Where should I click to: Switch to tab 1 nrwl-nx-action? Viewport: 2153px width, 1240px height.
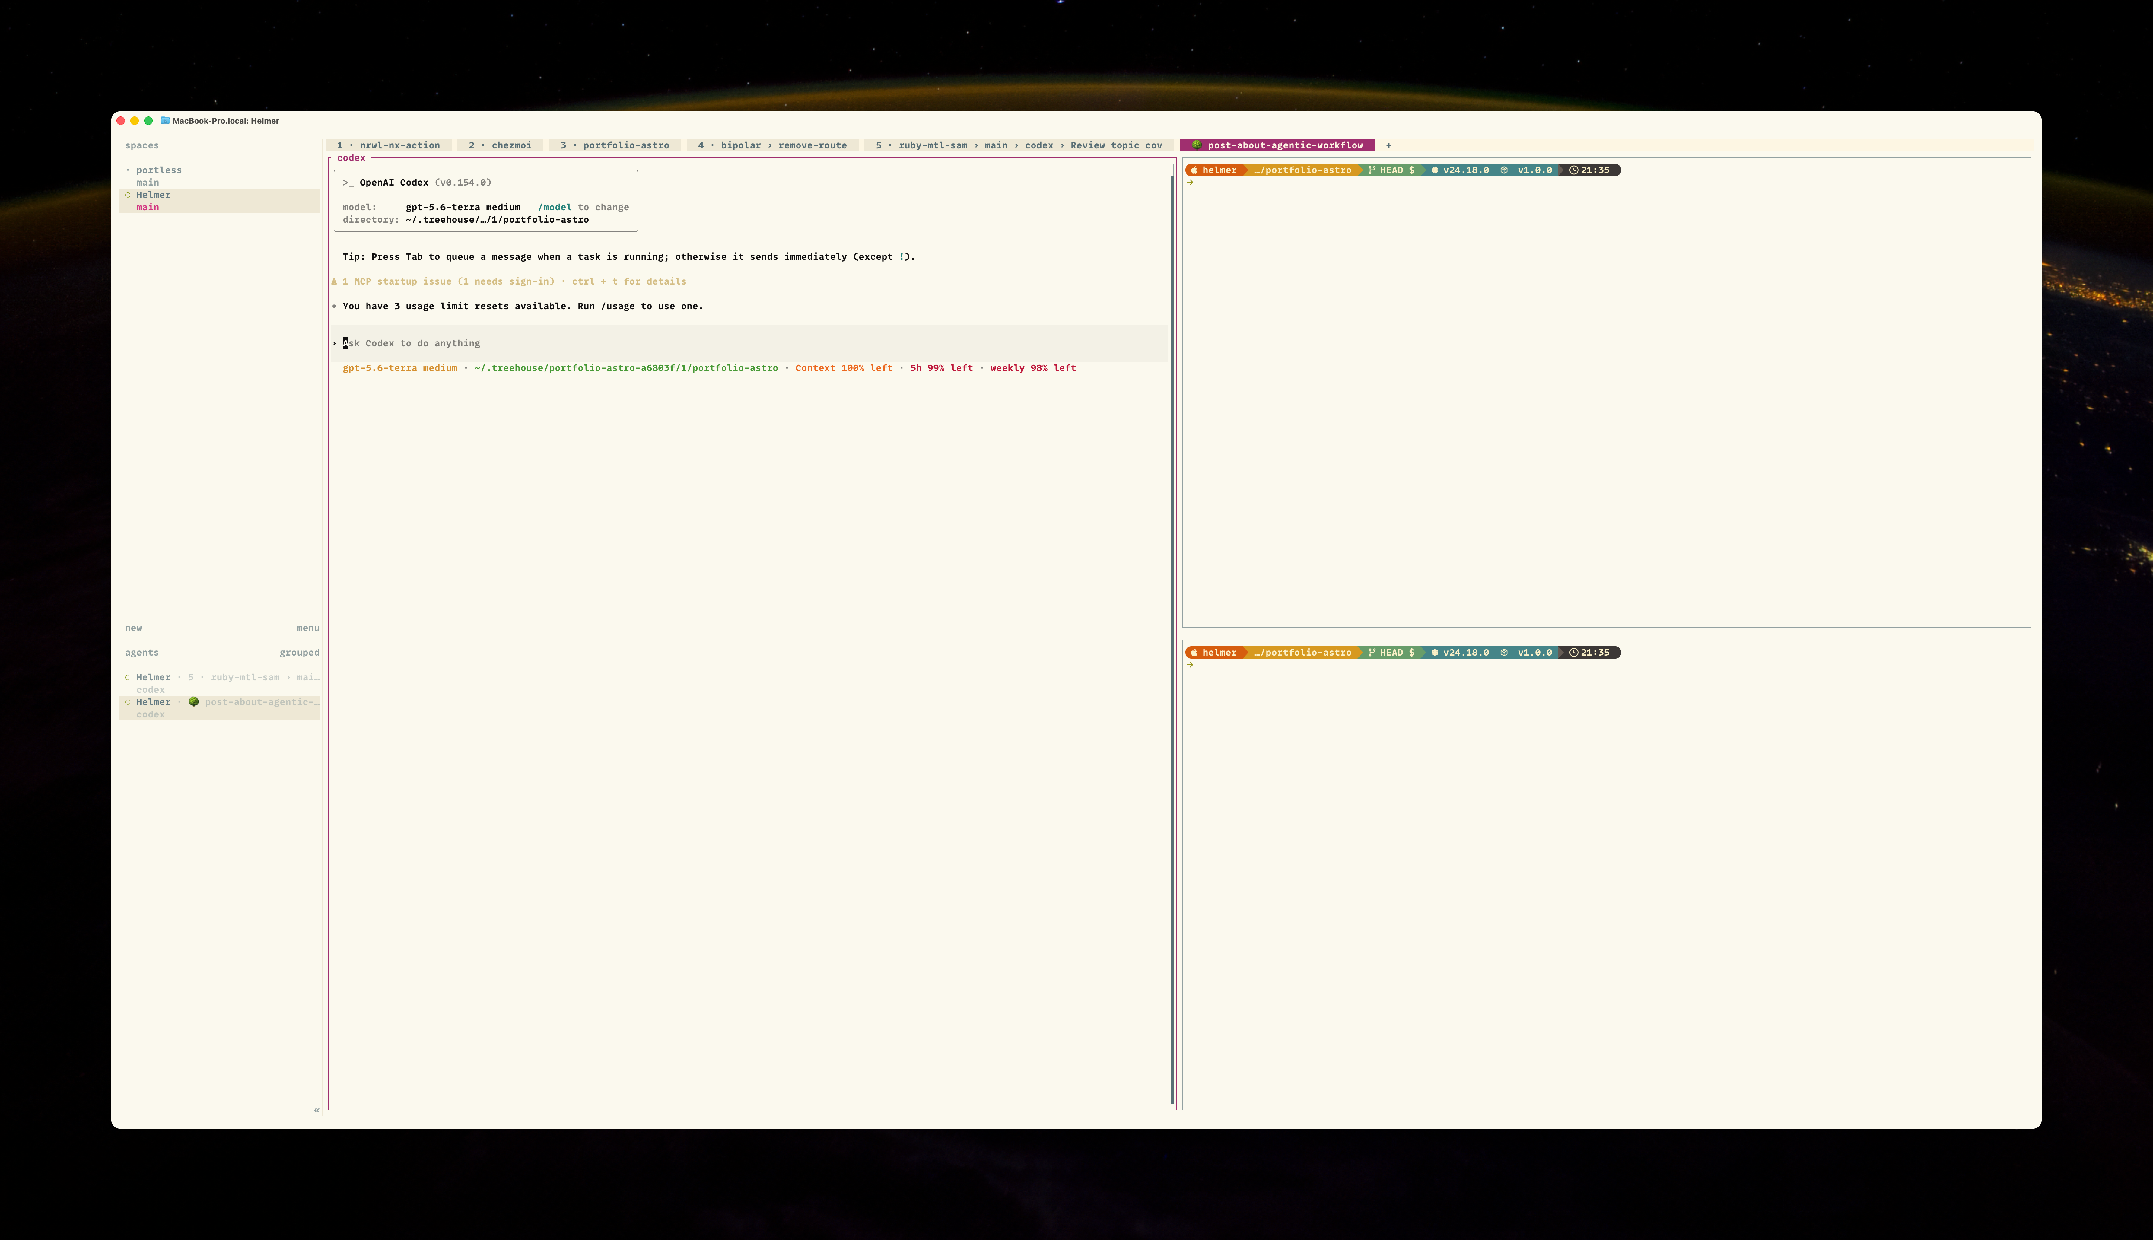coord(388,146)
